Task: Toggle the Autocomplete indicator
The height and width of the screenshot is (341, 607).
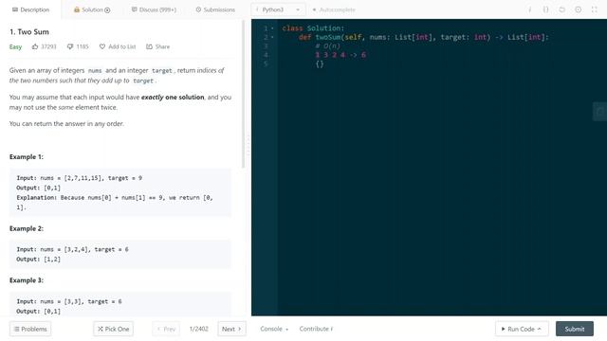Action: point(333,9)
